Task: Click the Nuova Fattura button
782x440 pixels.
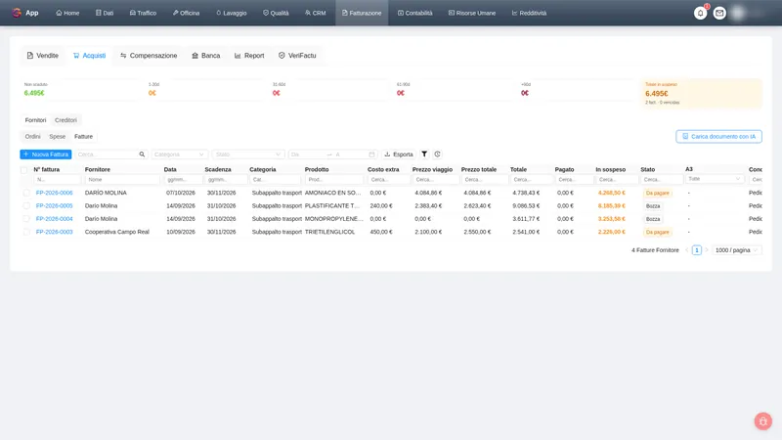Action: [x=46, y=154]
